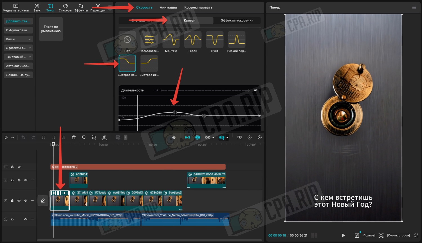Screen dimensions: 422x243
Task: Lock the main video track
Action: (12, 200)
